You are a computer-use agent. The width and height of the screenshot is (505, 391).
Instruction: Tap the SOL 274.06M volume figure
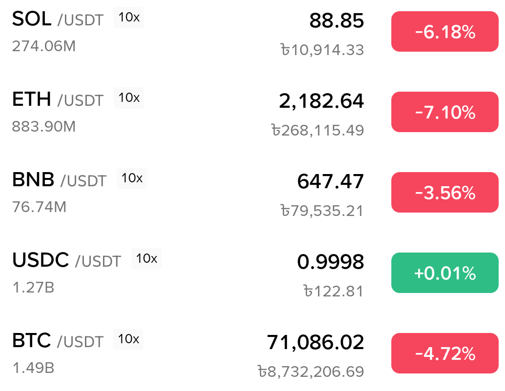(44, 46)
